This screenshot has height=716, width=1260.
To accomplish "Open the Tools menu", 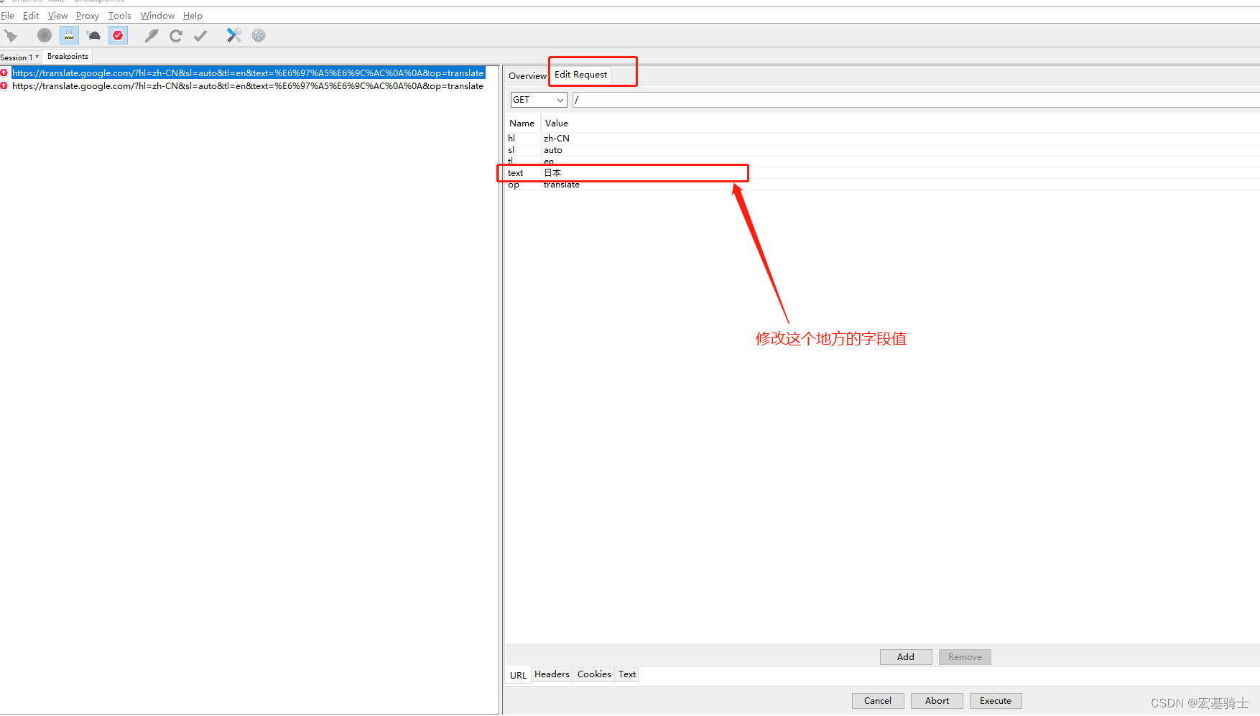I will 120,16.
